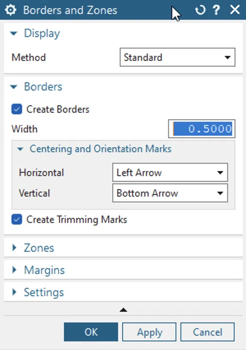Image resolution: width=246 pixels, height=350 pixels.
Task: Click the Apply button
Action: pyautogui.click(x=149, y=332)
